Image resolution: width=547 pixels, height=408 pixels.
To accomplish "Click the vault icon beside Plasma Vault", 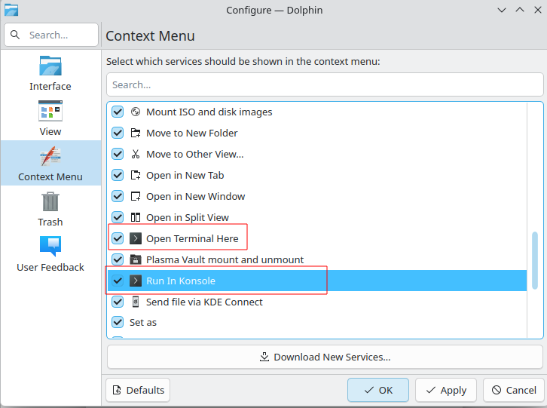I will pos(136,259).
